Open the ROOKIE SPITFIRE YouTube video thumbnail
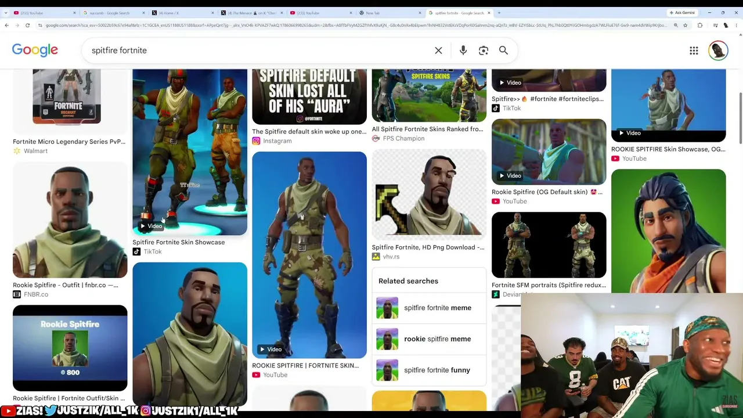743x418 pixels. [x=309, y=255]
